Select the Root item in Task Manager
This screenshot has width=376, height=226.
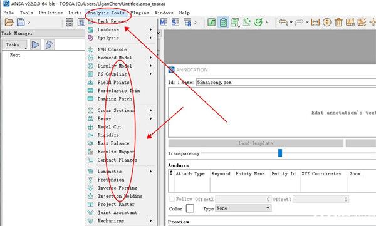coord(15,55)
